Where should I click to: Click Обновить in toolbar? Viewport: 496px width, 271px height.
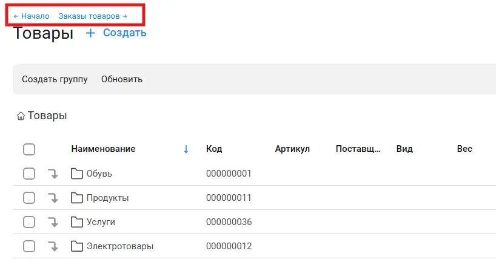(122, 79)
